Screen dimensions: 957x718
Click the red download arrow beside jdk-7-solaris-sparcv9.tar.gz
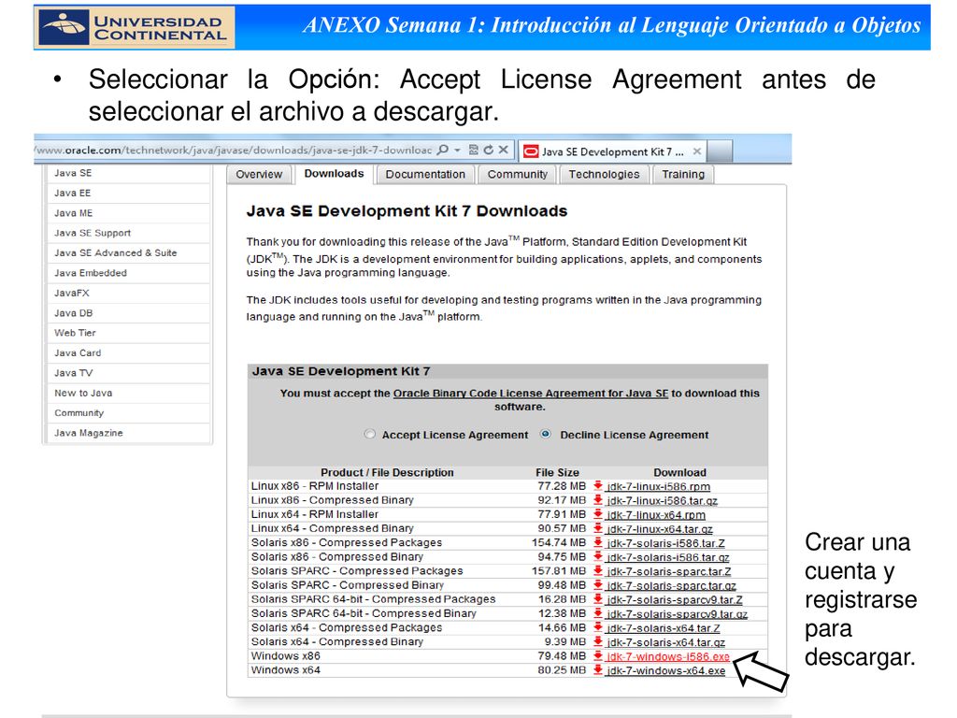pos(598,613)
